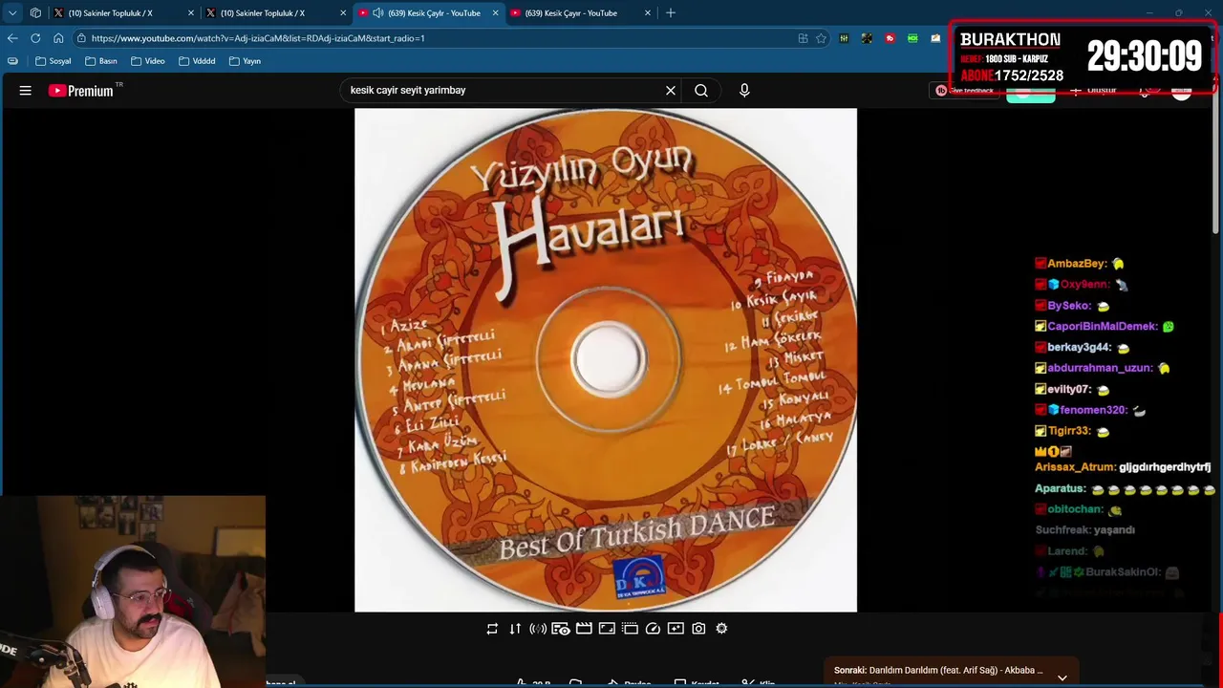Close the first Sakinler Topluluk X tab
This screenshot has width=1223, height=688.
(191, 13)
